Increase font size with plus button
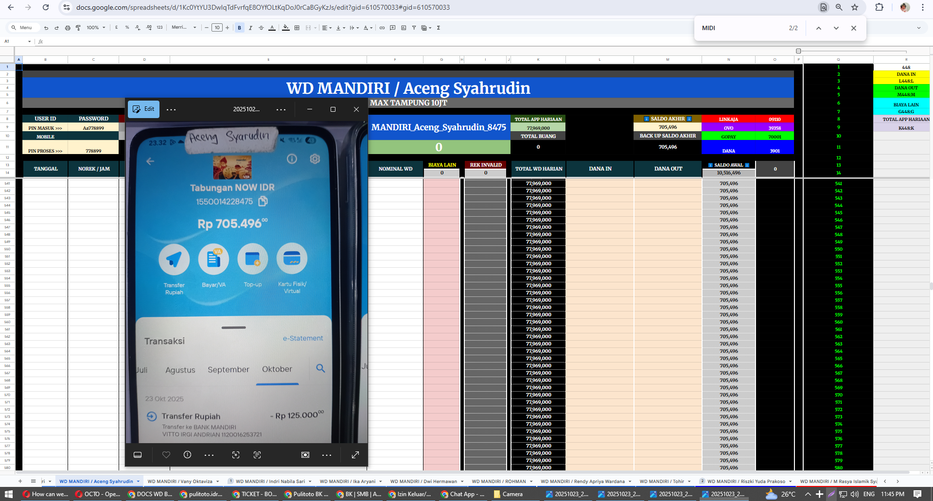933x501 pixels. pyautogui.click(x=227, y=28)
